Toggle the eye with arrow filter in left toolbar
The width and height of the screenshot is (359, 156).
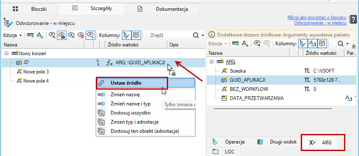(91, 35)
